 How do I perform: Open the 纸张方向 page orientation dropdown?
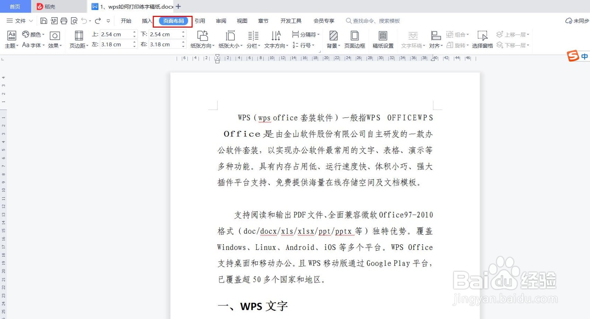[x=202, y=40]
